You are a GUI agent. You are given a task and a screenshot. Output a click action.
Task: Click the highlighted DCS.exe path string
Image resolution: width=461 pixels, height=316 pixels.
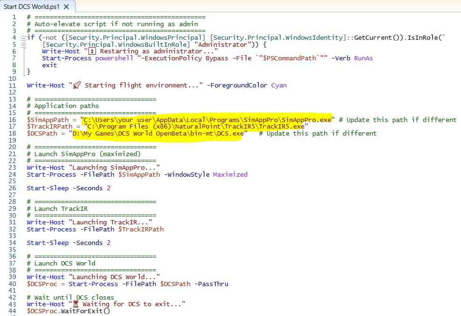click(158, 133)
